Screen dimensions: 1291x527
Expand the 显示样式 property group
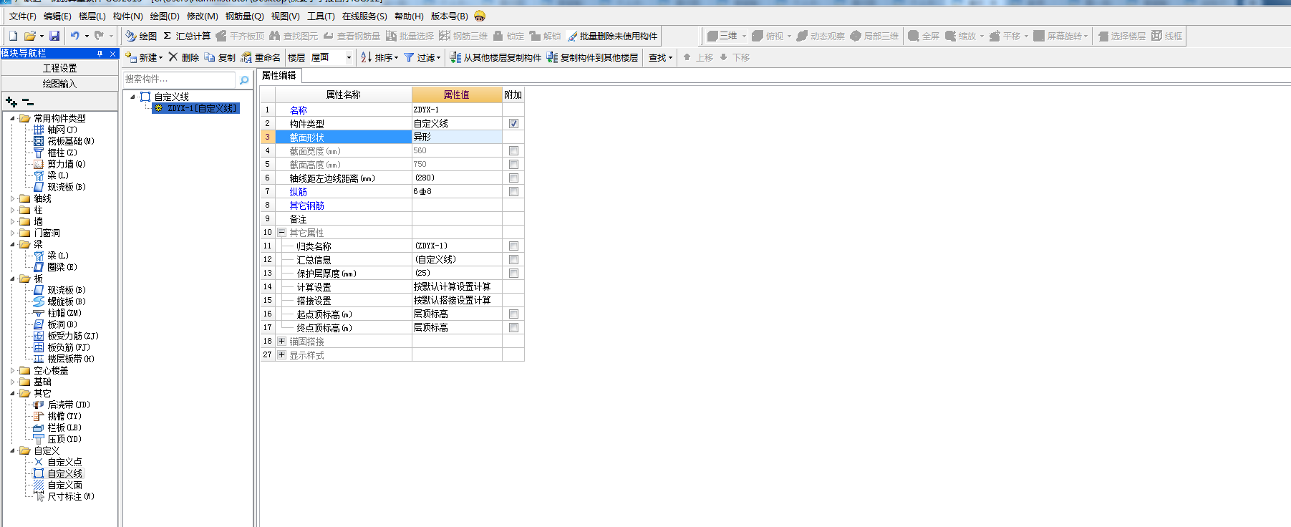[x=281, y=354]
